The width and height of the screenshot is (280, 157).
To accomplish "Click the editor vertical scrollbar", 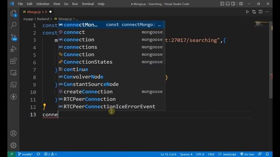I will point(271,60).
